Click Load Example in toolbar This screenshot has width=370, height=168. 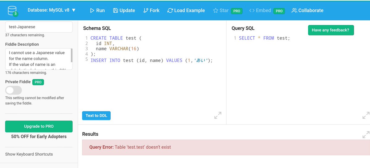pyautogui.click(x=186, y=10)
